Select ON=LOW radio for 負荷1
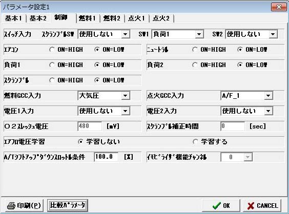The height and width of the screenshot is (214, 289). click(x=97, y=65)
